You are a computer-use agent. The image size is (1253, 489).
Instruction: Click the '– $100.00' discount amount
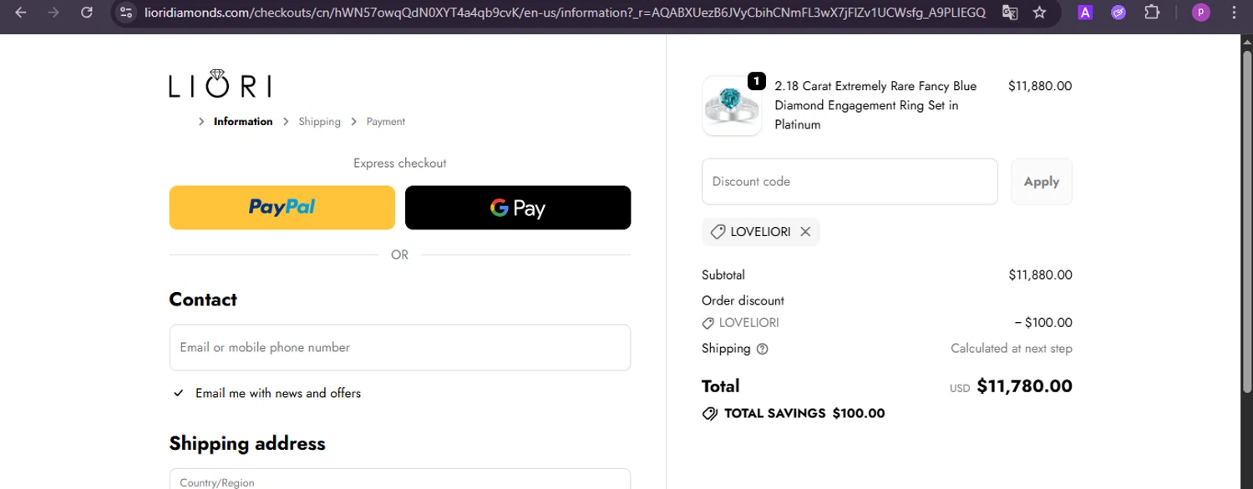[1043, 323]
